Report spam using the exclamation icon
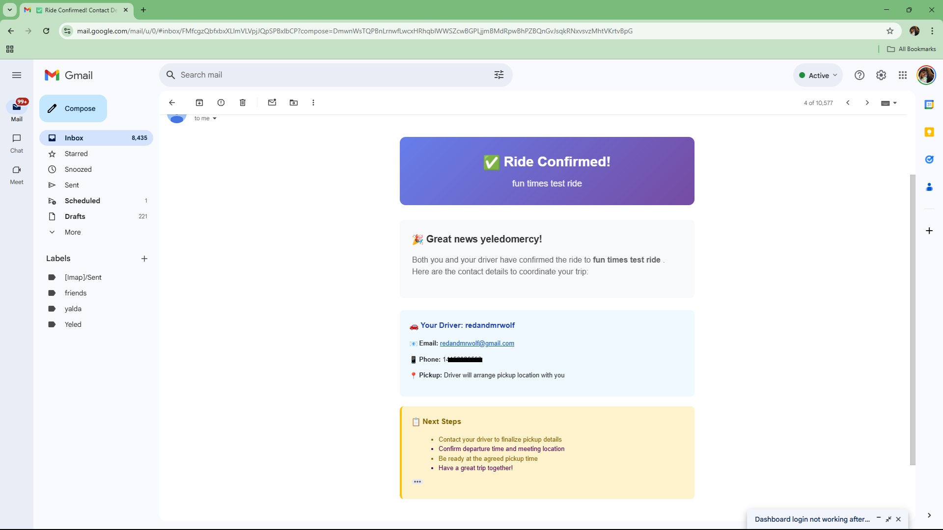 coord(221,103)
